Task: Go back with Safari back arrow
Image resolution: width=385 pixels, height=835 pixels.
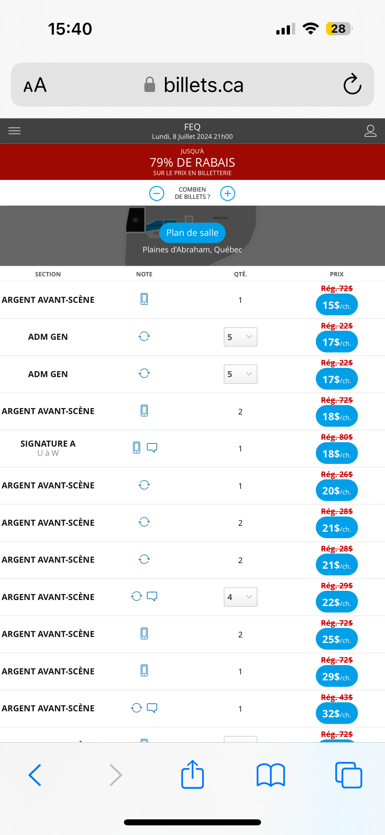Action: coord(35,775)
